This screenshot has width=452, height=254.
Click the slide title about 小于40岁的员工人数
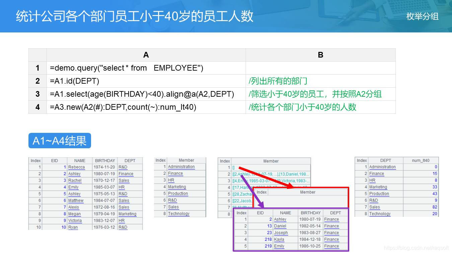(x=135, y=16)
